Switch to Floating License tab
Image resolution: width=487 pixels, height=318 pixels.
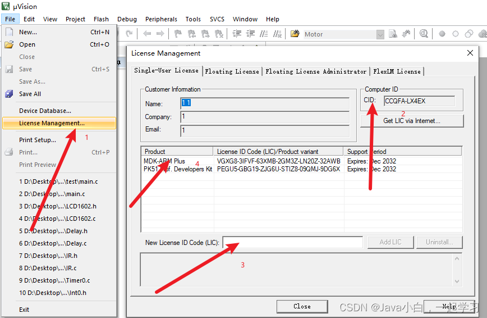point(232,71)
